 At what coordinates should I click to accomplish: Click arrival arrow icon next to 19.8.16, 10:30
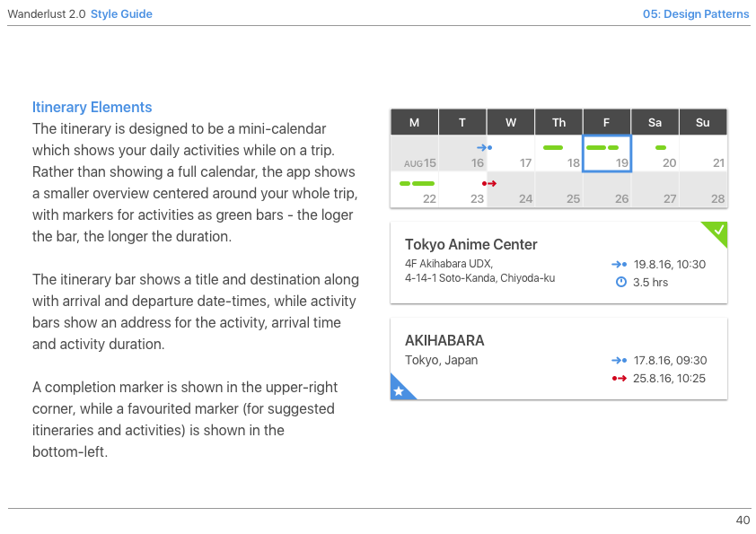click(x=619, y=264)
